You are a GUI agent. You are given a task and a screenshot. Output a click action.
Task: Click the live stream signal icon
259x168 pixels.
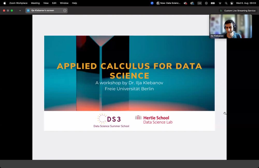221,11
